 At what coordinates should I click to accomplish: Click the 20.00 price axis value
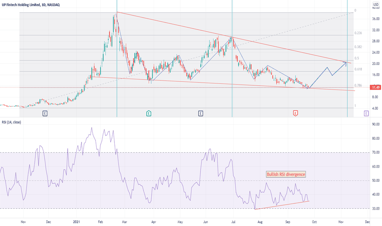tap(376, 64)
